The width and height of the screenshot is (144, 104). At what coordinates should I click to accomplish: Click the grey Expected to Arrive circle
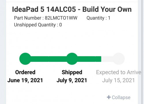click(119, 59)
